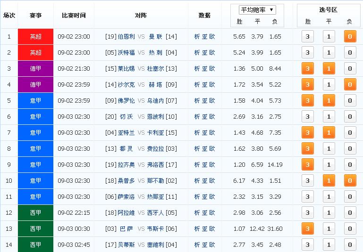Open team 伯恩利 link

(126, 36)
